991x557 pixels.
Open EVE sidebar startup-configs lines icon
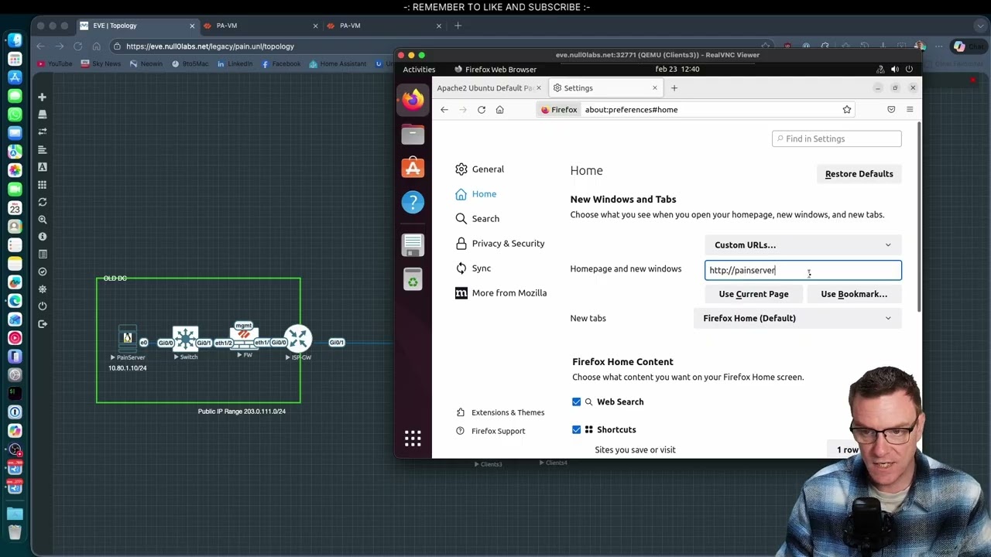(x=43, y=149)
